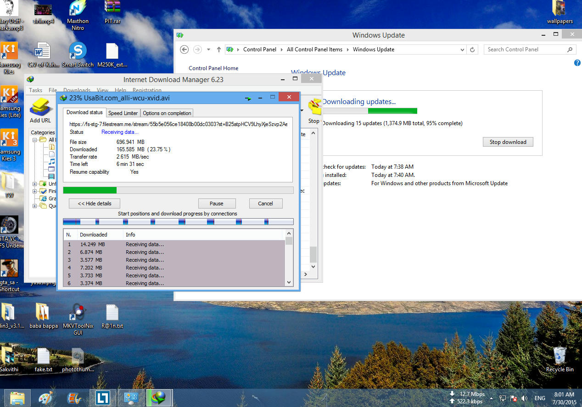The height and width of the screenshot is (407, 582).
Task: Select the Samsung Kies 3 desktop shortcut
Action: [9, 145]
